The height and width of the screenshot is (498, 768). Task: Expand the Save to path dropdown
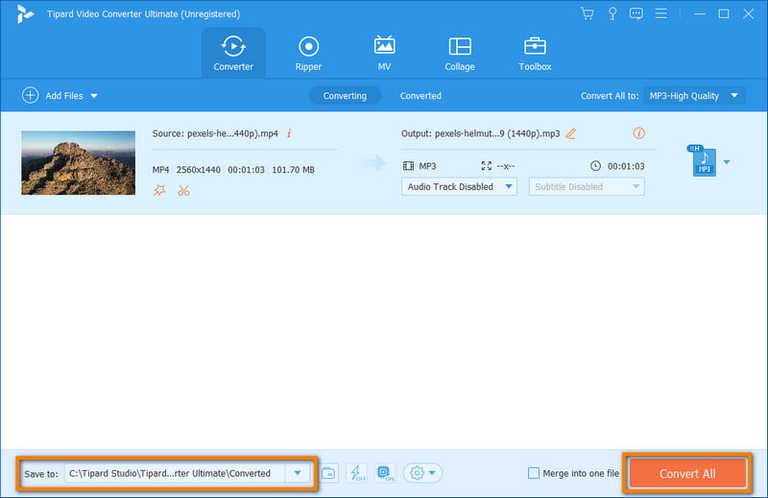tap(299, 473)
